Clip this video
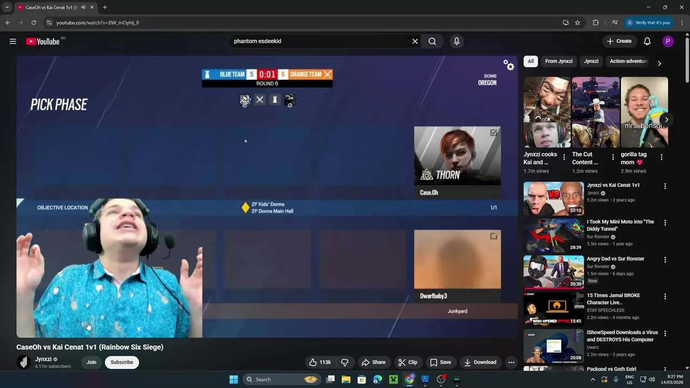690x388 pixels. [408, 362]
